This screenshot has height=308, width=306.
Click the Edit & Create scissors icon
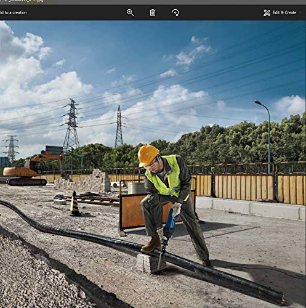pos(267,13)
